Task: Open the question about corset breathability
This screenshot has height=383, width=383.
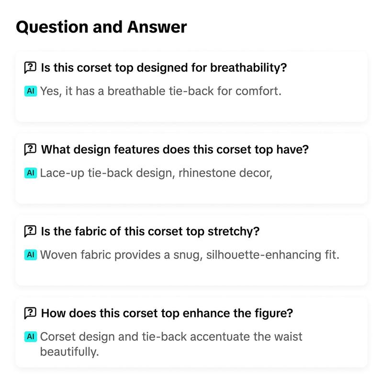Action: (164, 68)
